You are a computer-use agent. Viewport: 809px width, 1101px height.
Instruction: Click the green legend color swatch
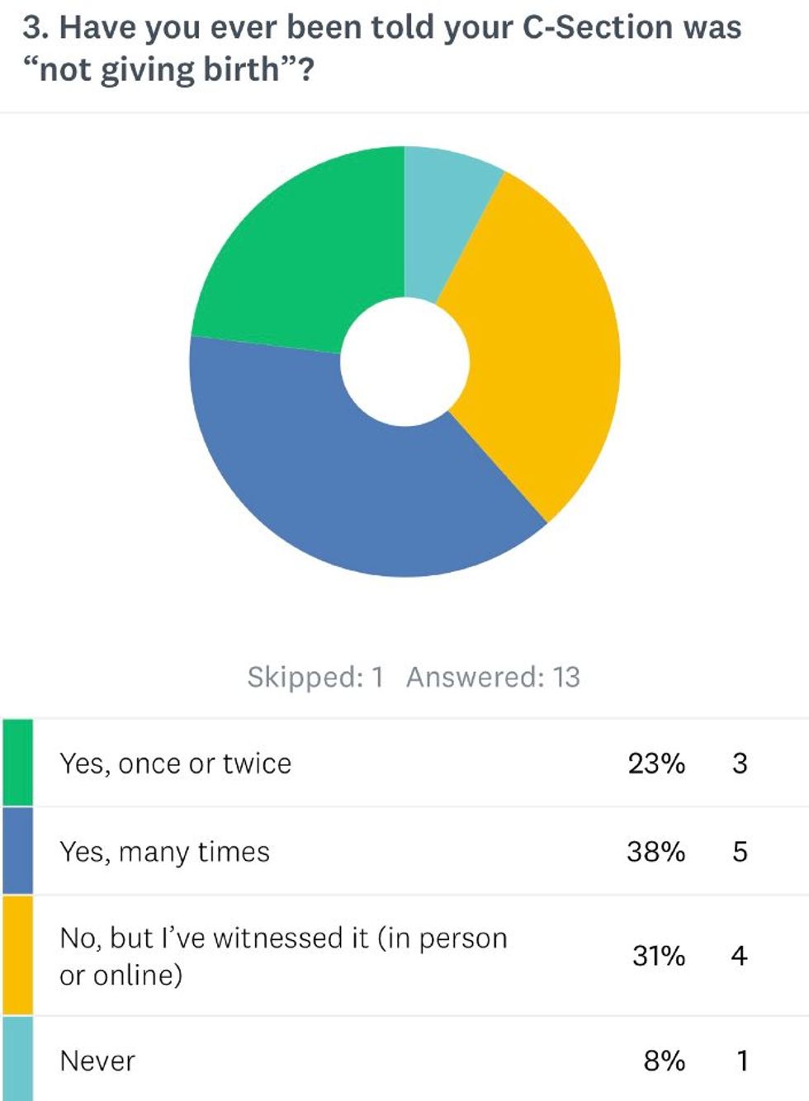[17, 762]
